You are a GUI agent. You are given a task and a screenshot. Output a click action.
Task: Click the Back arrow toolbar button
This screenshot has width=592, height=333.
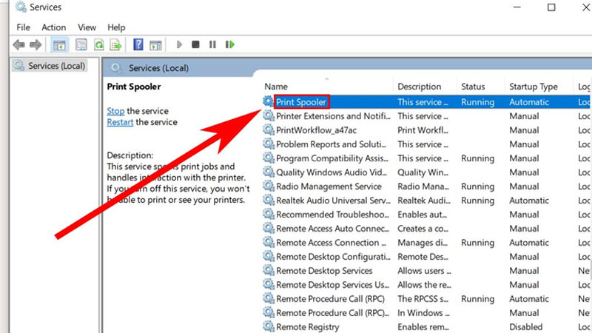tap(19, 45)
